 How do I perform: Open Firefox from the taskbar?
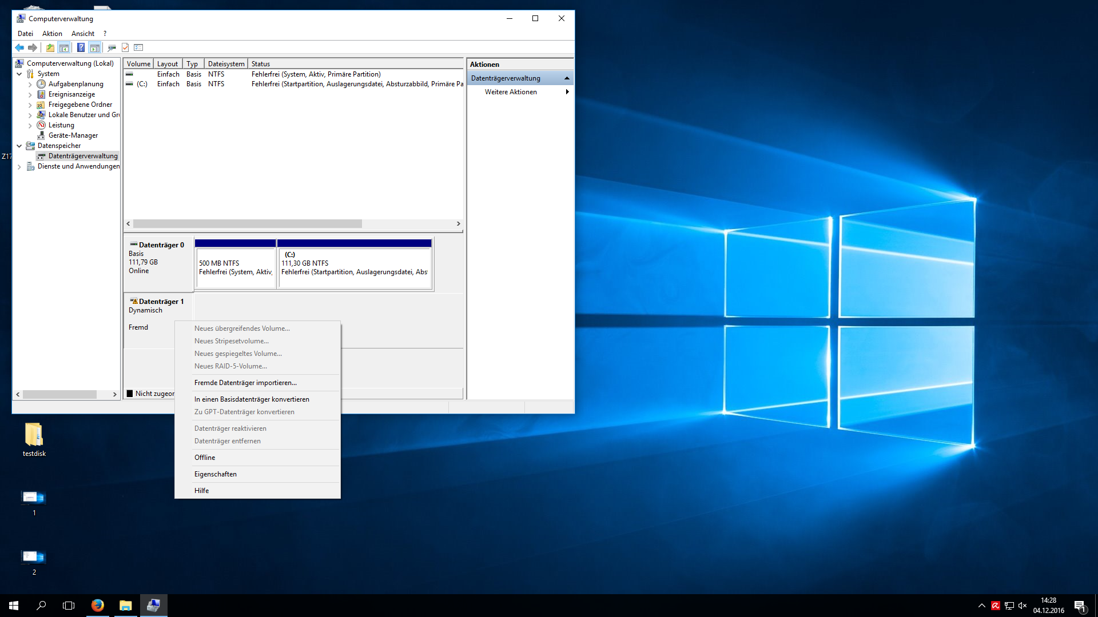click(98, 606)
